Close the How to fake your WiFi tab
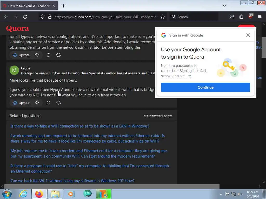 point(54,6)
